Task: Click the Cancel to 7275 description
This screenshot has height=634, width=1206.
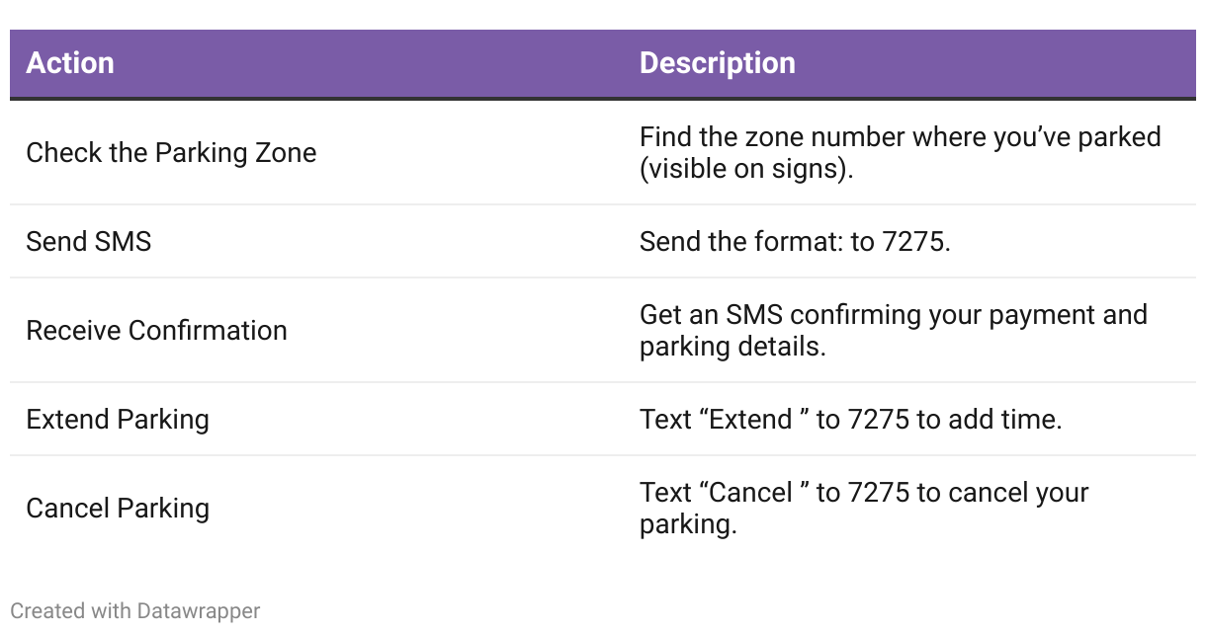Action: coord(864,508)
